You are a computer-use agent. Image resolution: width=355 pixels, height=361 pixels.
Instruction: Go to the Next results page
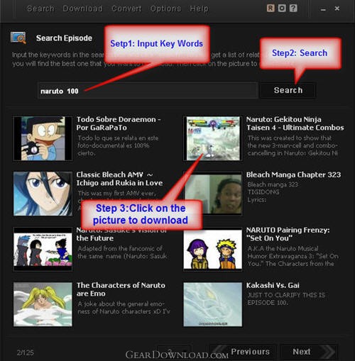coord(309,352)
